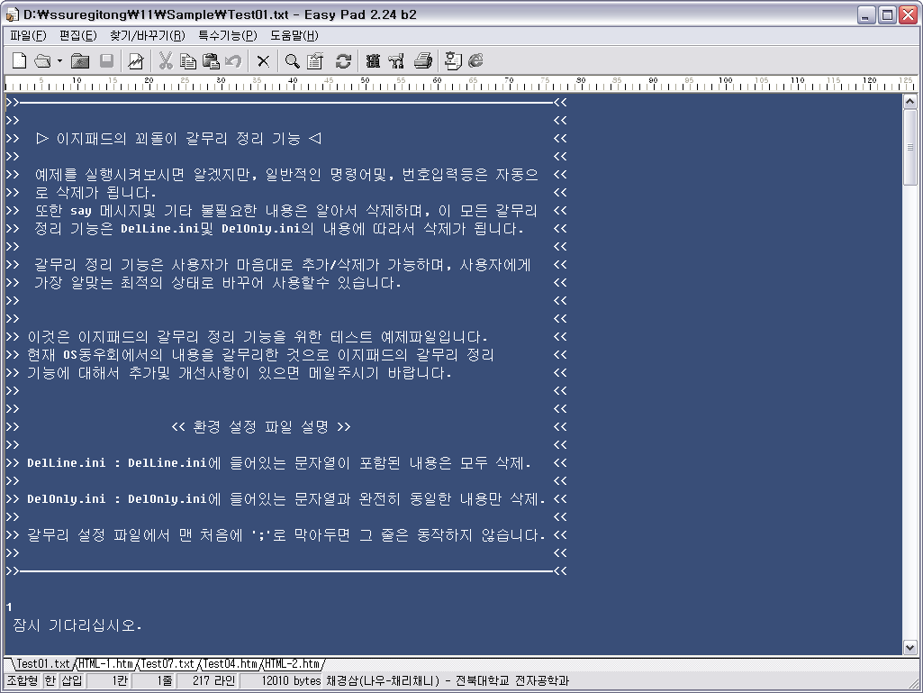Print document with printer icon
923x693 pixels.
[423, 60]
